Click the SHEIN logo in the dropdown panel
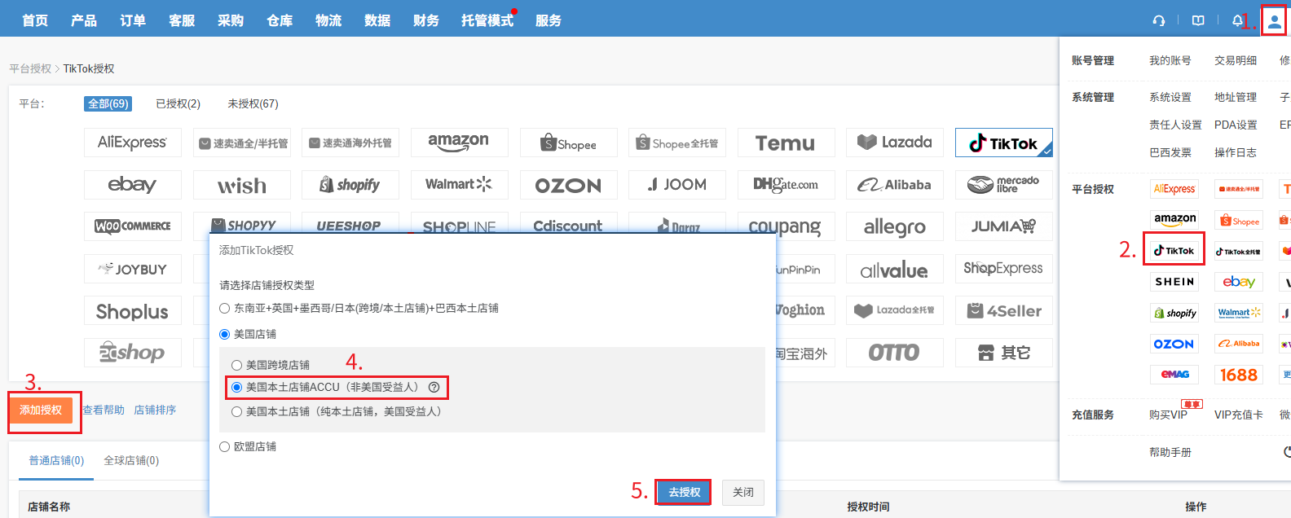The width and height of the screenshot is (1291, 518). click(1174, 282)
